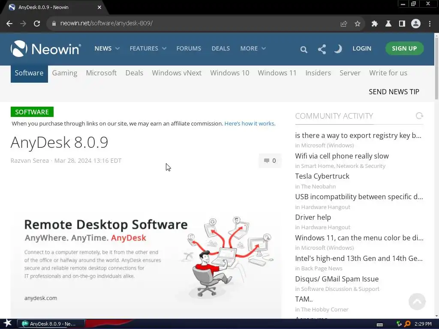This screenshot has width=439, height=329.
Task: Open the Chrome three-dot menu
Action: tap(430, 24)
